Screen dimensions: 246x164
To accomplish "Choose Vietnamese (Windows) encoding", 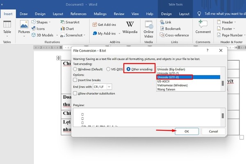I will 188,85.
